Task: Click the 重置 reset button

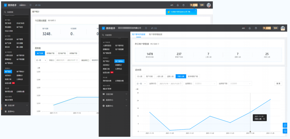Action: point(278,84)
